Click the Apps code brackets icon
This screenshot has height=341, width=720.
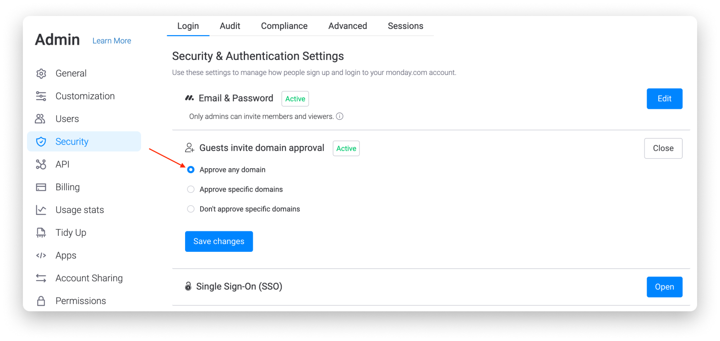pos(41,256)
